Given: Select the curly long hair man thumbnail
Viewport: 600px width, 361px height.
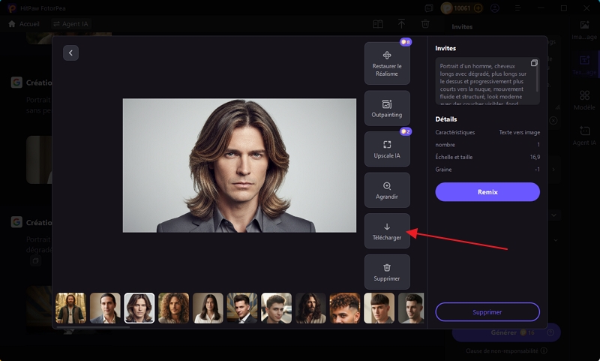Looking at the screenshot, I should pyautogui.click(x=174, y=308).
